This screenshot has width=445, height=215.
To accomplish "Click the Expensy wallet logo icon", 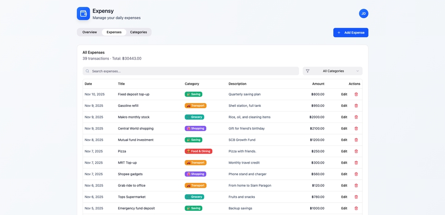I will pyautogui.click(x=83, y=13).
